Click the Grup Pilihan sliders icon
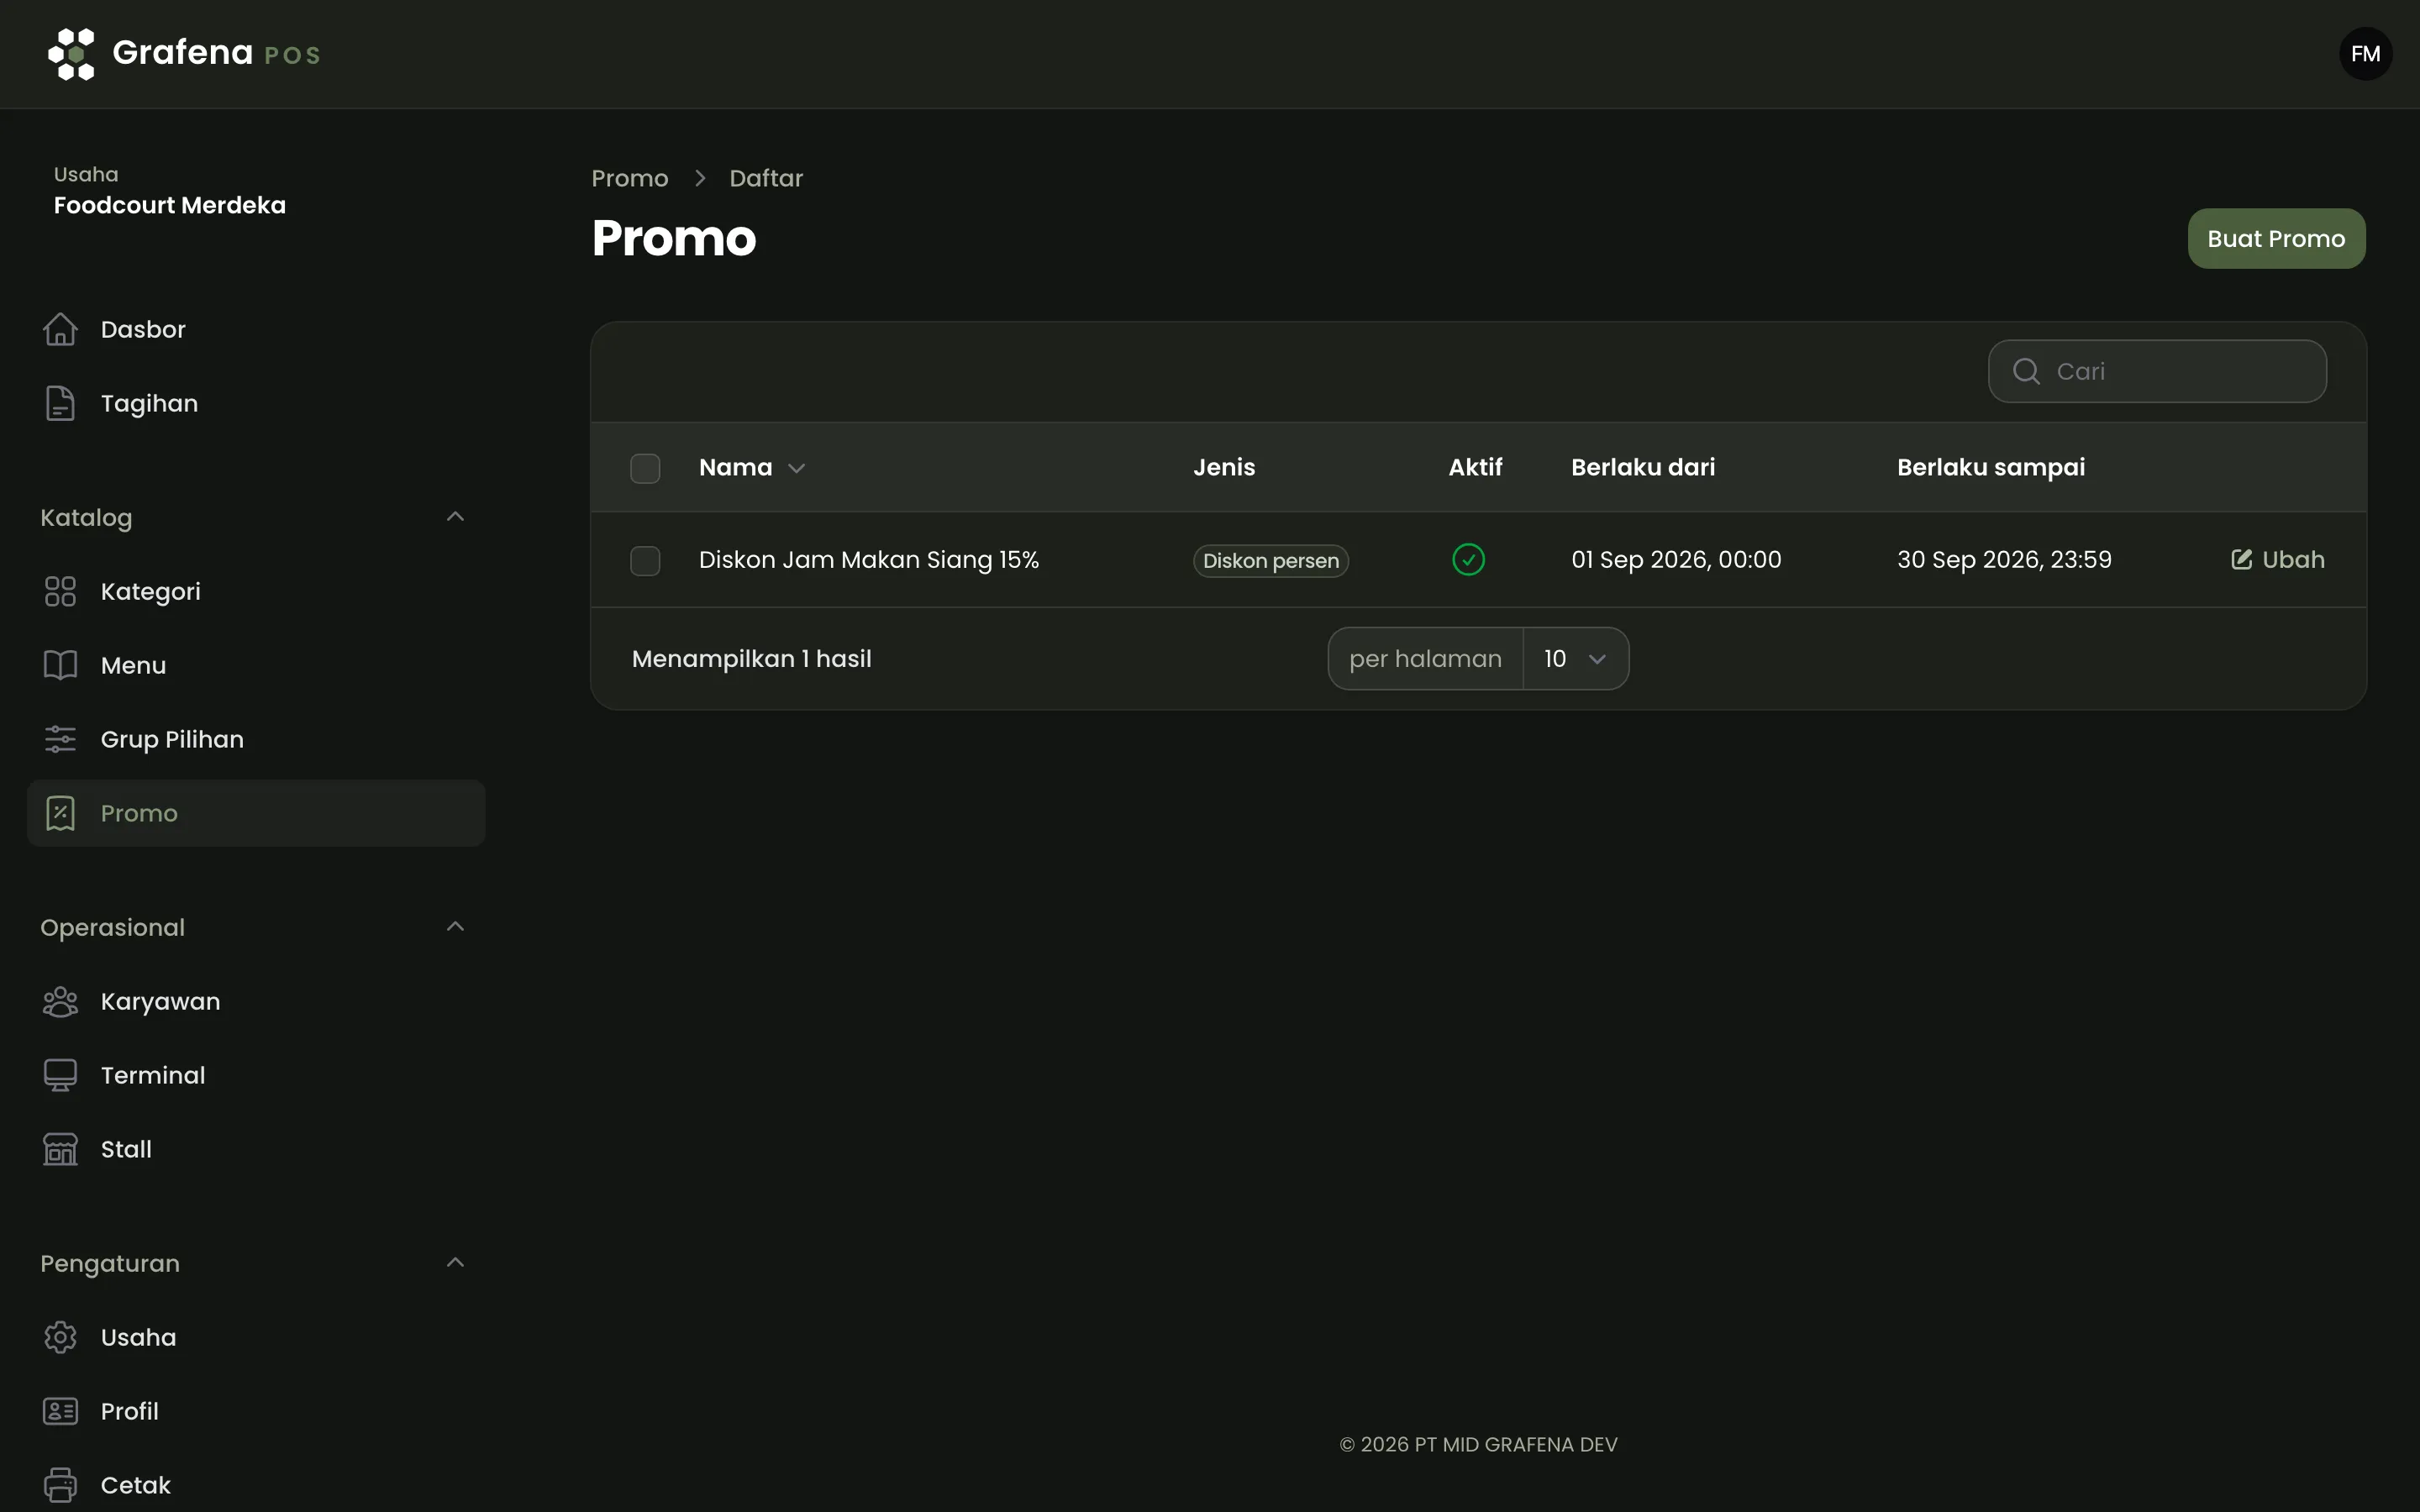2420x1512 pixels. (60, 739)
